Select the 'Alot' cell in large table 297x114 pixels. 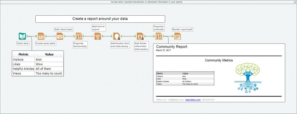tap(49, 59)
